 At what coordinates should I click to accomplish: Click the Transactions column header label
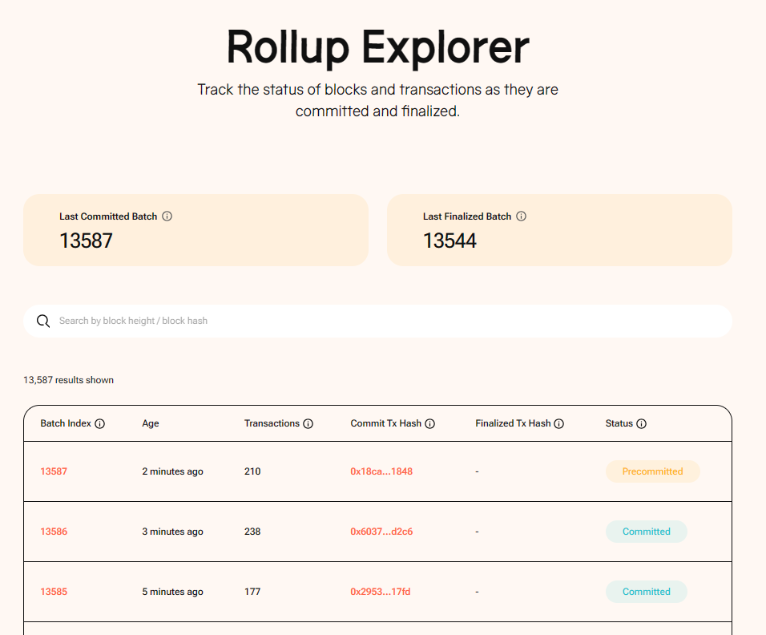[x=272, y=423]
